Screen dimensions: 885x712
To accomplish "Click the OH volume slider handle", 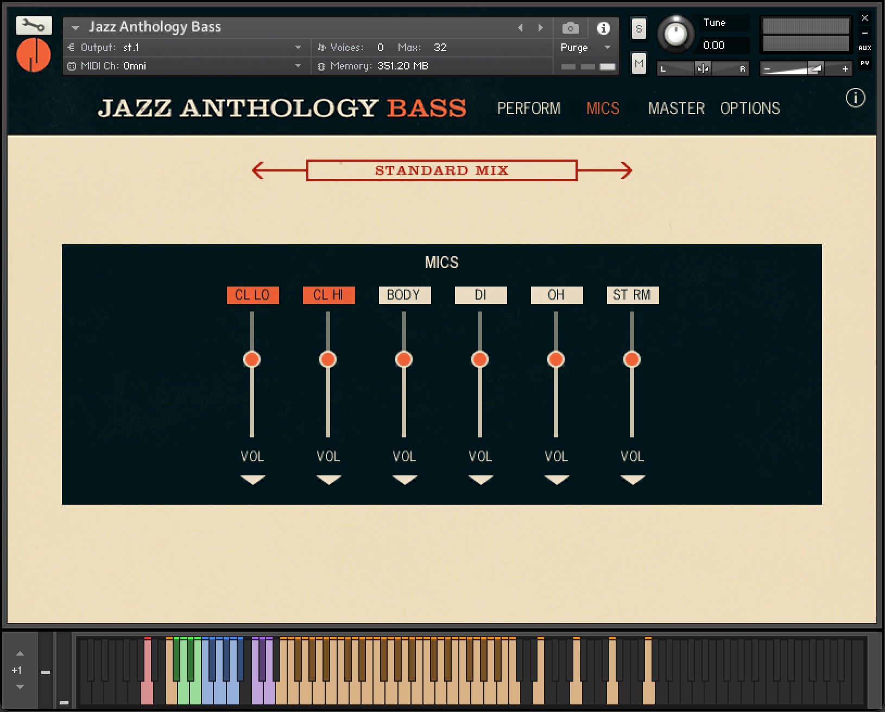I will pyautogui.click(x=556, y=359).
